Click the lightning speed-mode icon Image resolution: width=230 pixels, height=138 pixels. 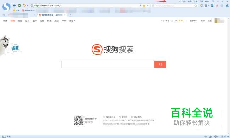click(x=140, y=6)
